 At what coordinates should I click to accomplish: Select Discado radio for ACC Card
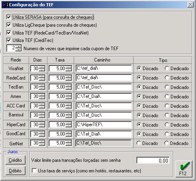click(139, 106)
